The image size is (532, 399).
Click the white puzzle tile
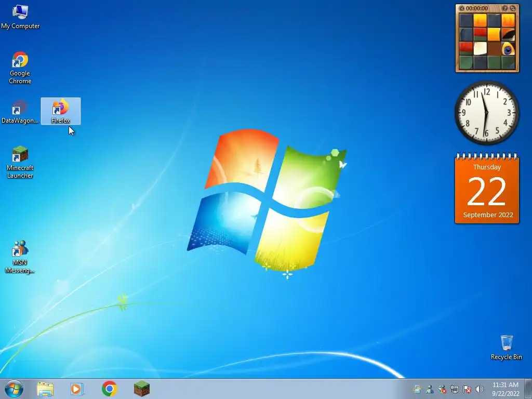(480, 48)
